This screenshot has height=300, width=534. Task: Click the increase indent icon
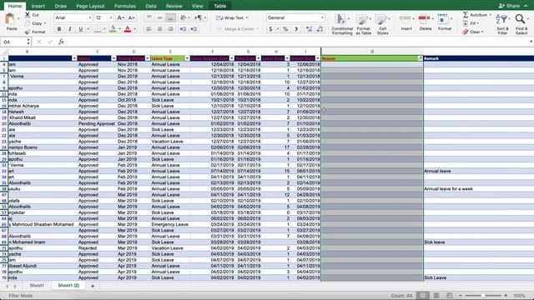coord(194,29)
